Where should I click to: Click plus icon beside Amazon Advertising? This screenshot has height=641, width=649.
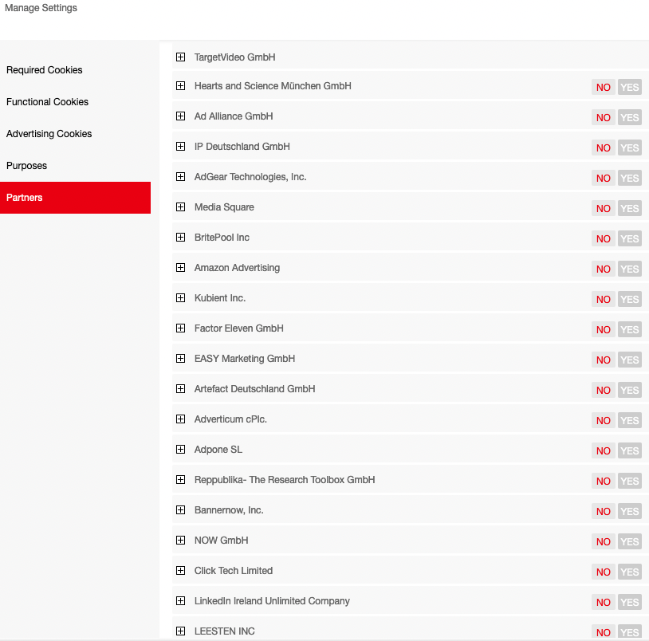(180, 268)
